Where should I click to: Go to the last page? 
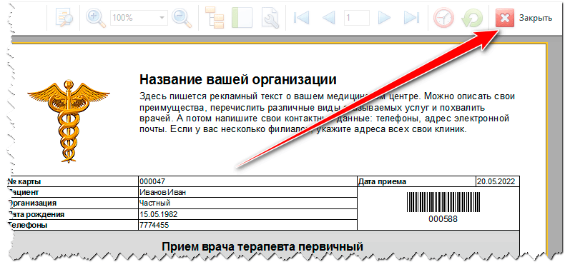411,17
